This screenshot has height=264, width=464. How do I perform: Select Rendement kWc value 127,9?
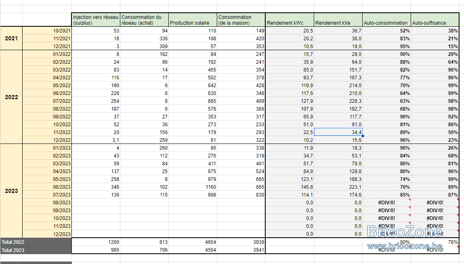click(290, 101)
